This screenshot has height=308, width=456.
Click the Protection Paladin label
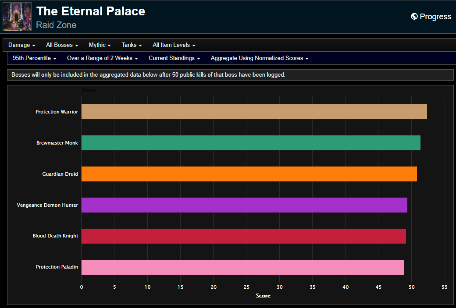pos(57,267)
